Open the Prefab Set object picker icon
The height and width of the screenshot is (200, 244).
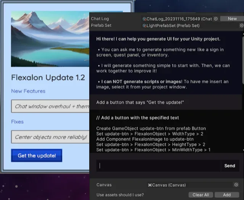click(x=242, y=26)
